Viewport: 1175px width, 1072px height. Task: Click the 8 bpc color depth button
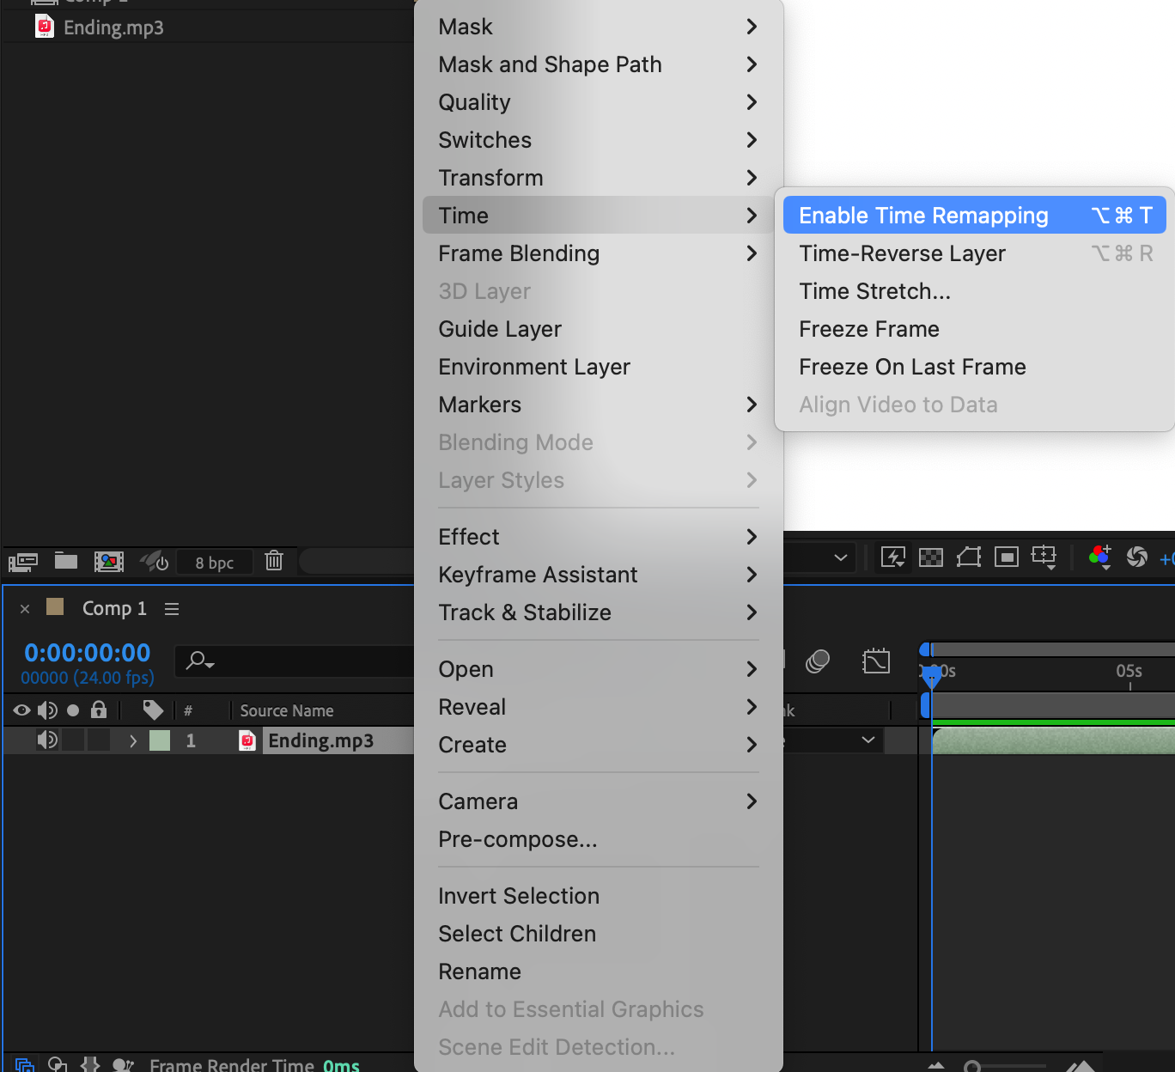[214, 563]
